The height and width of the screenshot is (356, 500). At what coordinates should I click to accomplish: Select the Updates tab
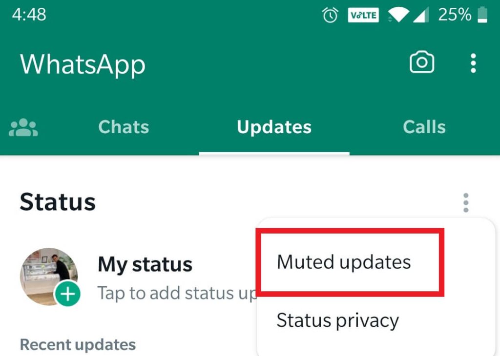coord(274,128)
